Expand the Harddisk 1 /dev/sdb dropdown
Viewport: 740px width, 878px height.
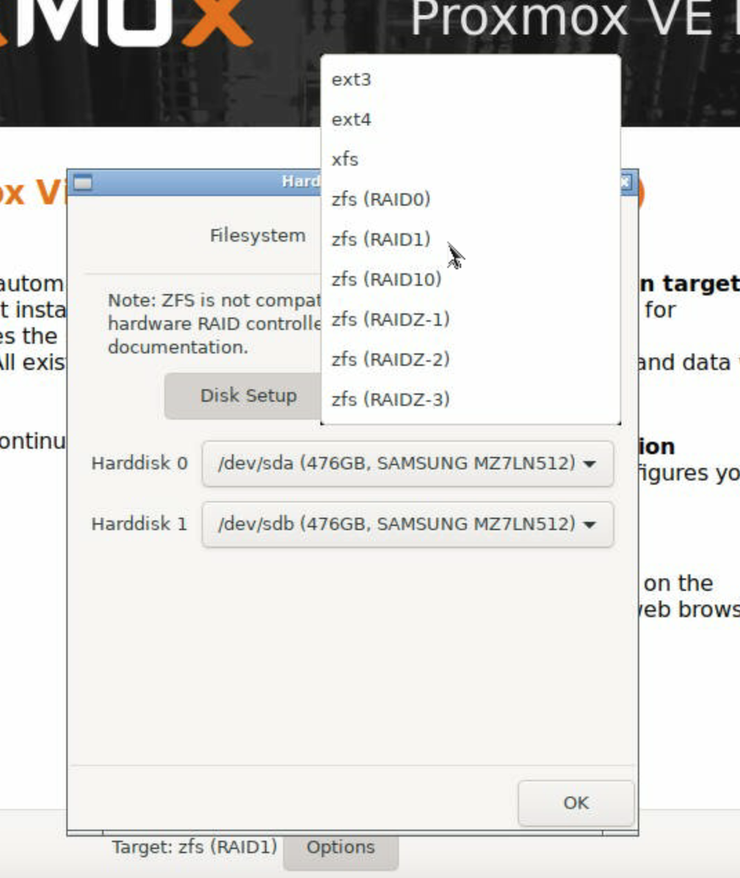(407, 524)
